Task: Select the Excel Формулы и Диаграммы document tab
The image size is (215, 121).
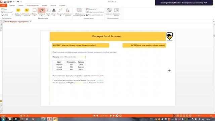Action: [x=17, y=22]
